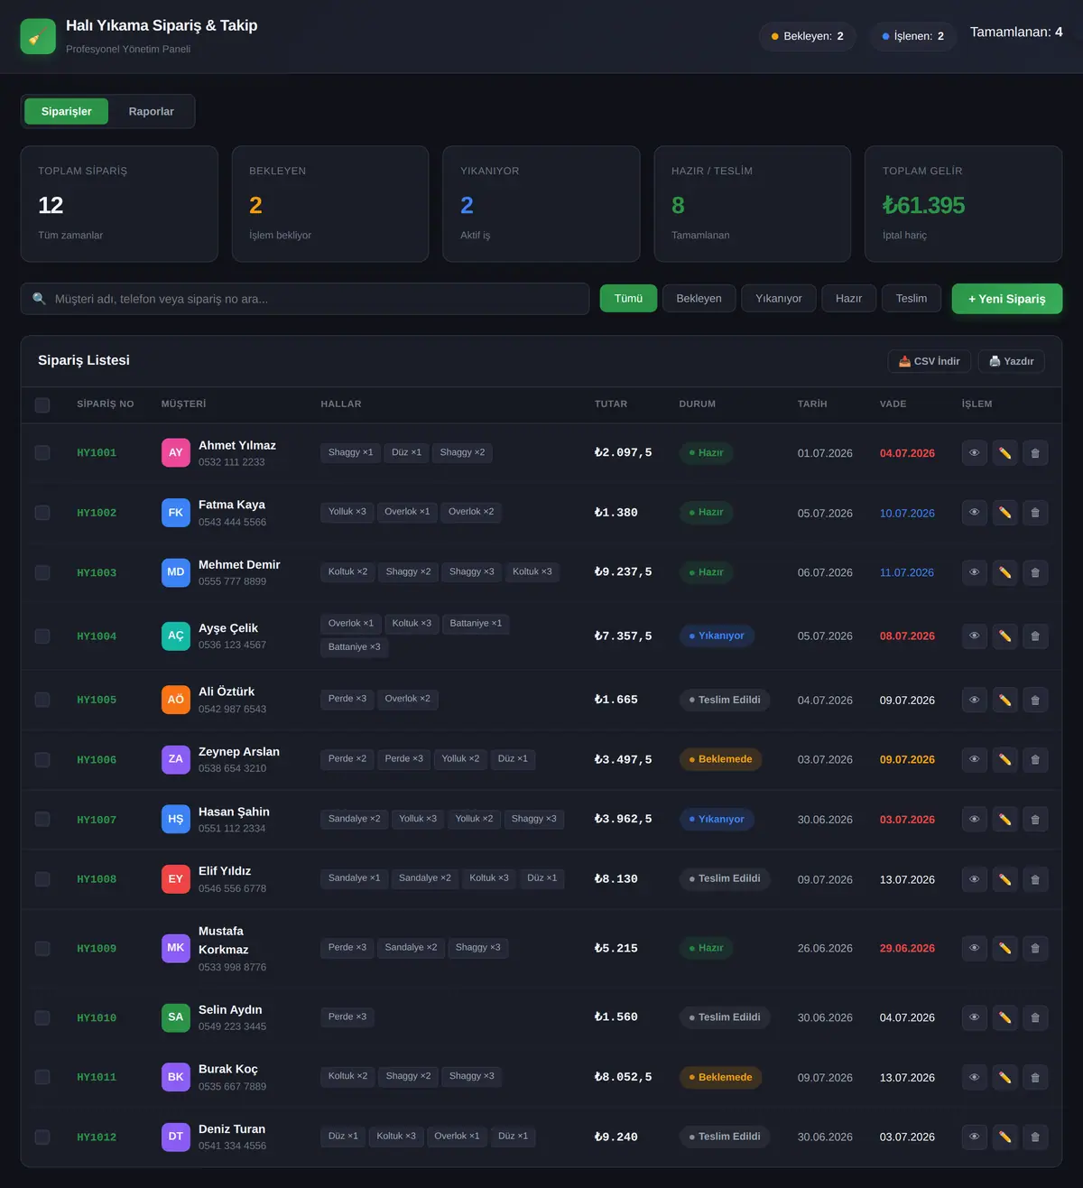Select order number HY1008
Screen dimensions: 1083x1188
97,879
